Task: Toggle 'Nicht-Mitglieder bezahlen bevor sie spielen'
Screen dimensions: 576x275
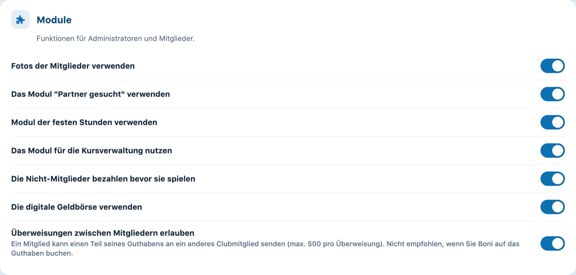Action: click(552, 179)
